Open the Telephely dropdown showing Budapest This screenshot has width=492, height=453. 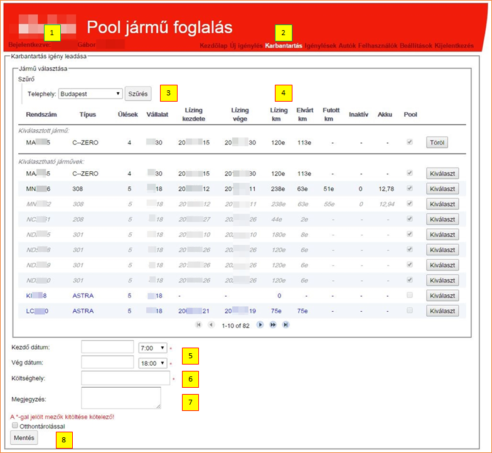tap(90, 93)
